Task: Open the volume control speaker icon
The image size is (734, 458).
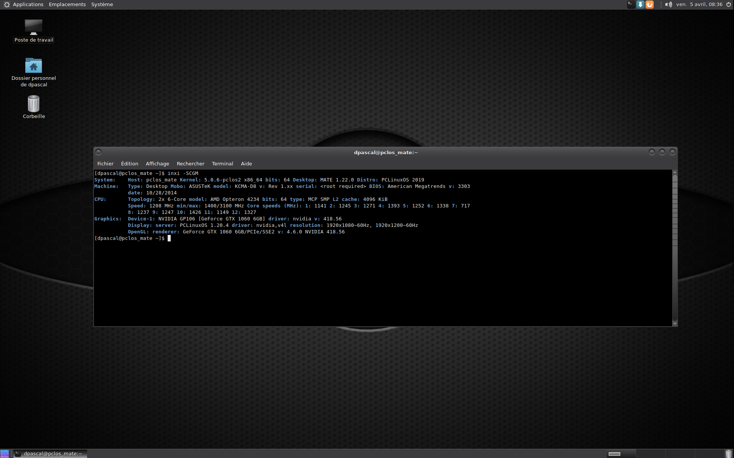Action: (x=668, y=5)
